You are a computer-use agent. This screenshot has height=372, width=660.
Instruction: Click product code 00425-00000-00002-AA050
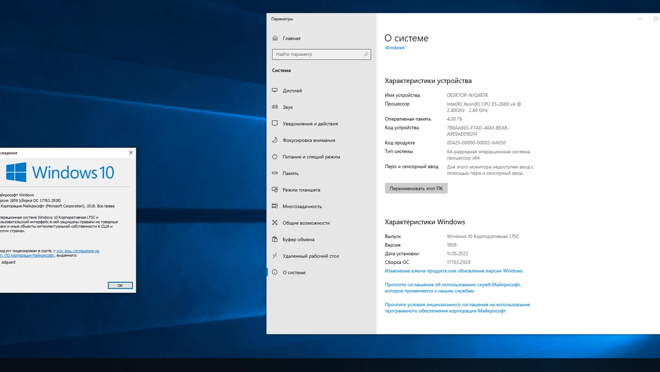[477, 143]
